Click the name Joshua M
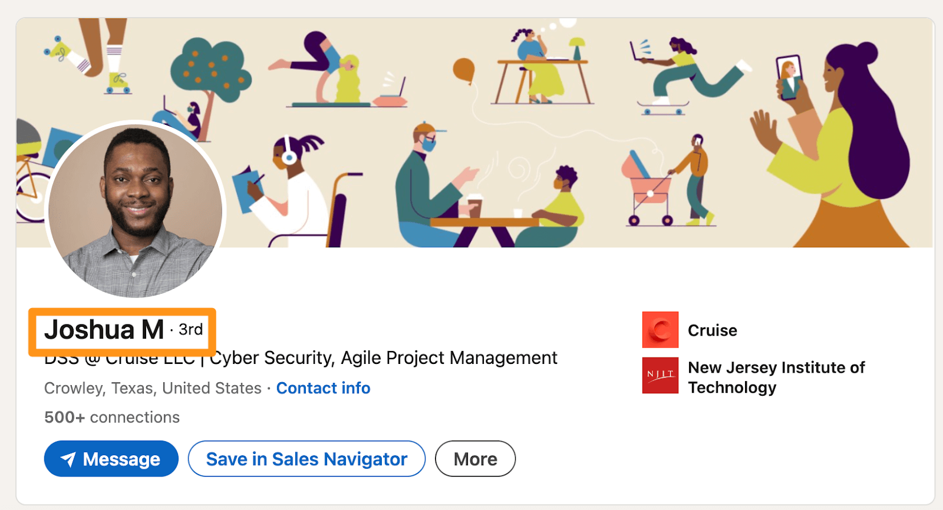943x510 pixels. point(104,330)
